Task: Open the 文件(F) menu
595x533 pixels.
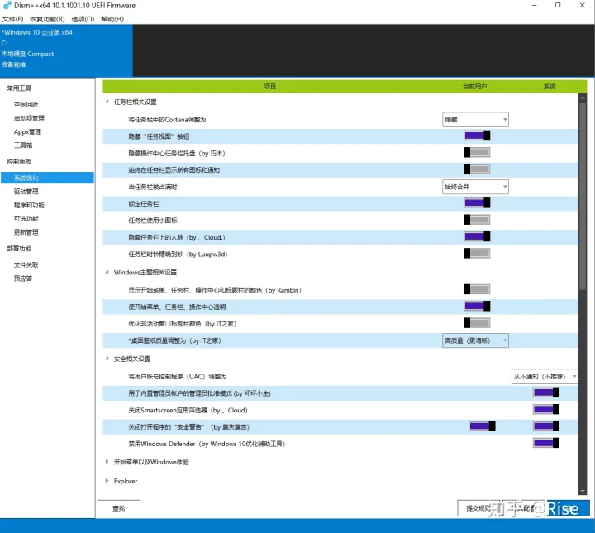Action: [x=12, y=19]
